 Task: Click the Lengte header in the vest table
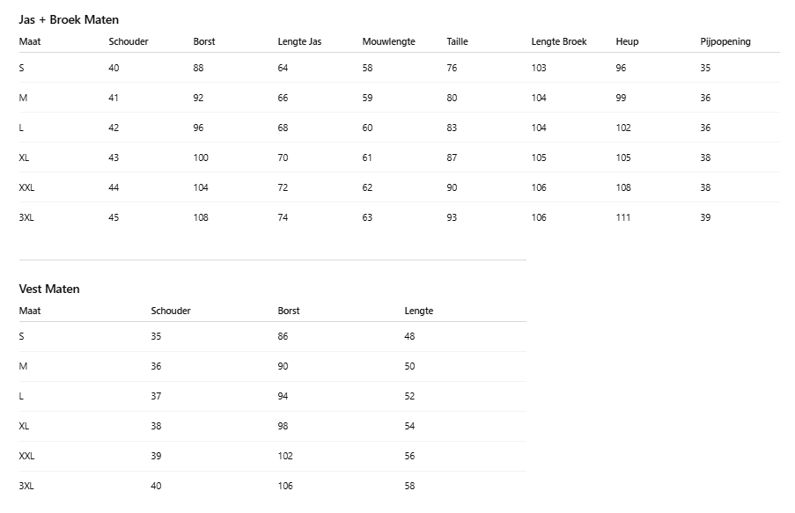click(418, 311)
